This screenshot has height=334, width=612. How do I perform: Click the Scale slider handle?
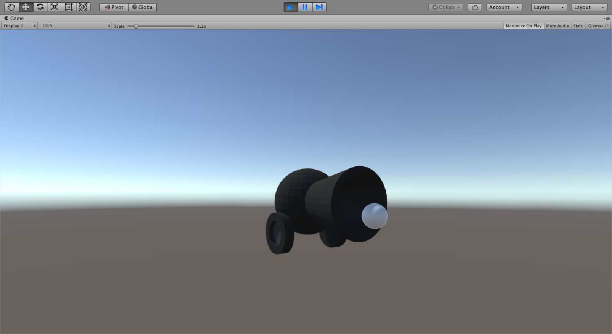tap(136, 26)
